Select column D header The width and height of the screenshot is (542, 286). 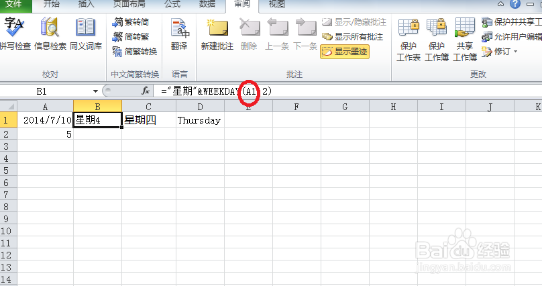[200, 107]
